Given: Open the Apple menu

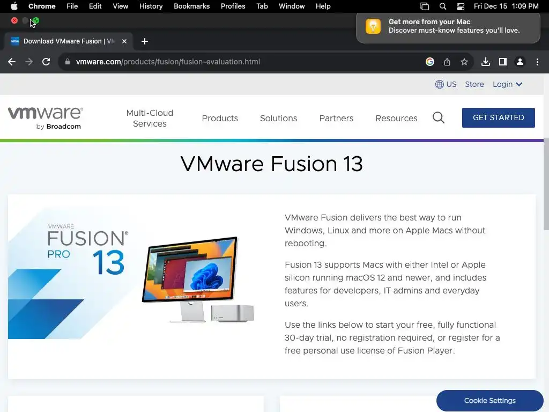Looking at the screenshot, I should click(x=14, y=6).
